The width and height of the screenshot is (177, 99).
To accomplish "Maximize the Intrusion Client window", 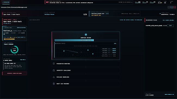I will (172, 7).
